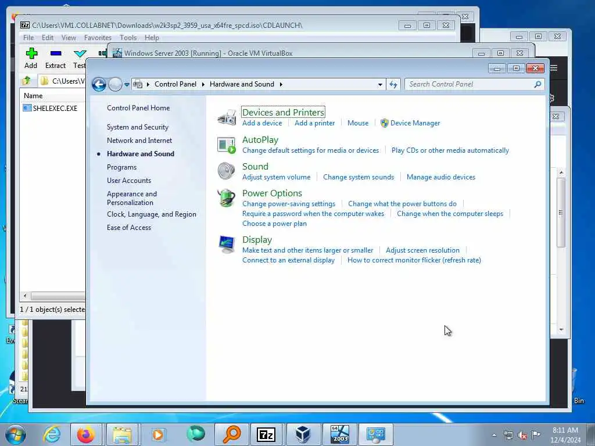Screen dimensions: 595x446
Task: Launch Internet Explorer from the taskbar
Action: (x=52, y=434)
